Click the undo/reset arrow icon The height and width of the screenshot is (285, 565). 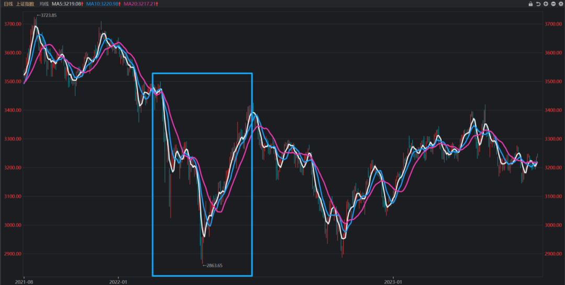[538, 4]
